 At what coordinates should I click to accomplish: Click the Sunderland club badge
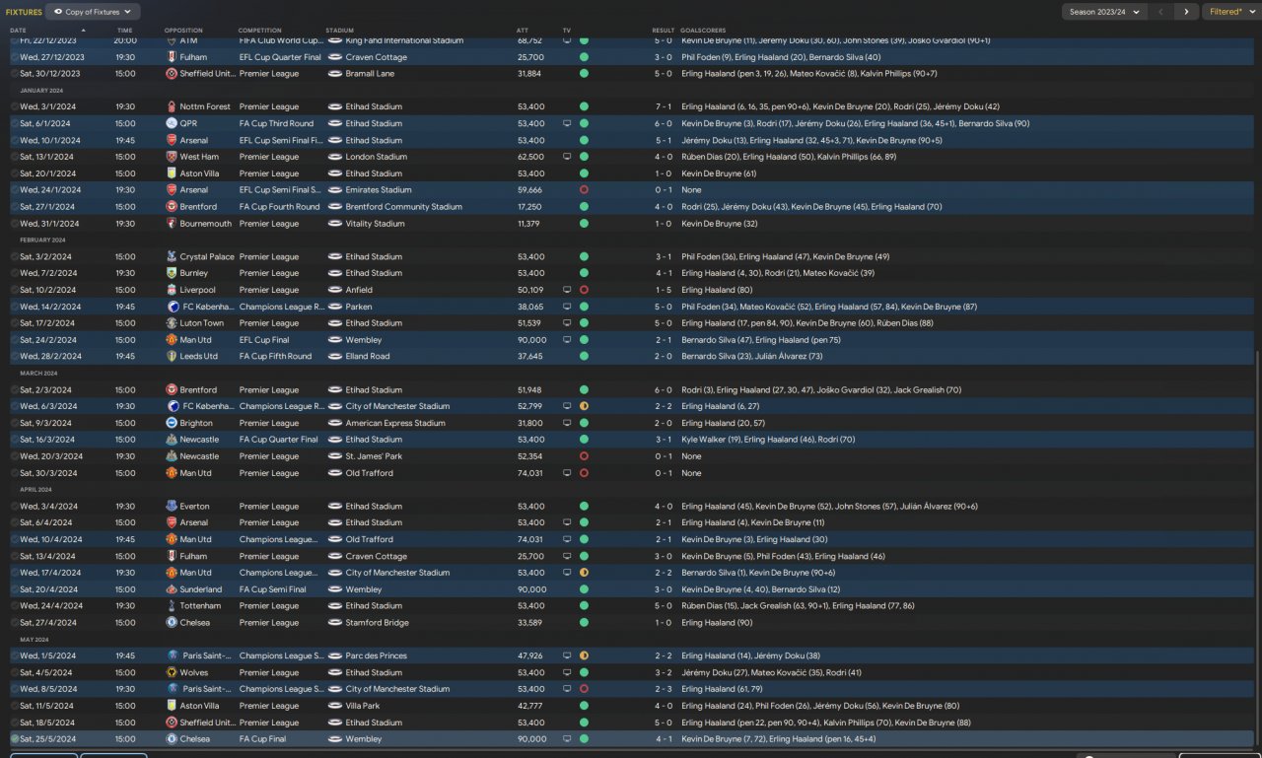[172, 589]
